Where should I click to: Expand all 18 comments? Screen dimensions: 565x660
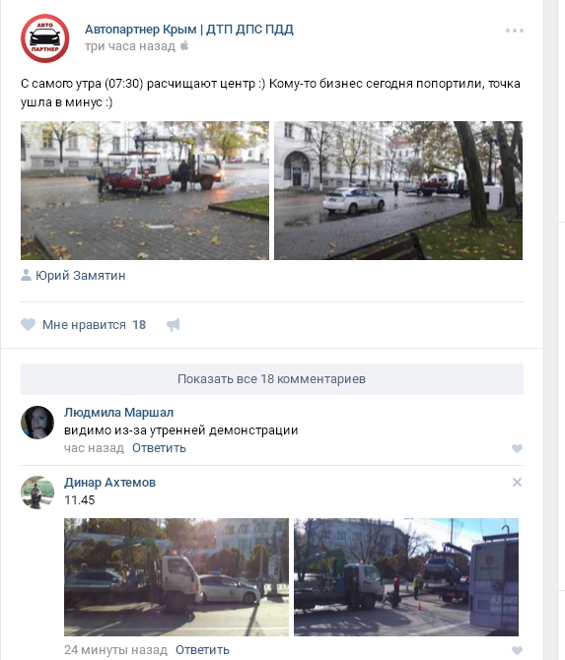[272, 379]
